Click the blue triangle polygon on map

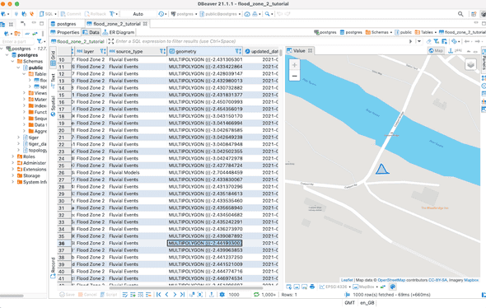pos(382,170)
